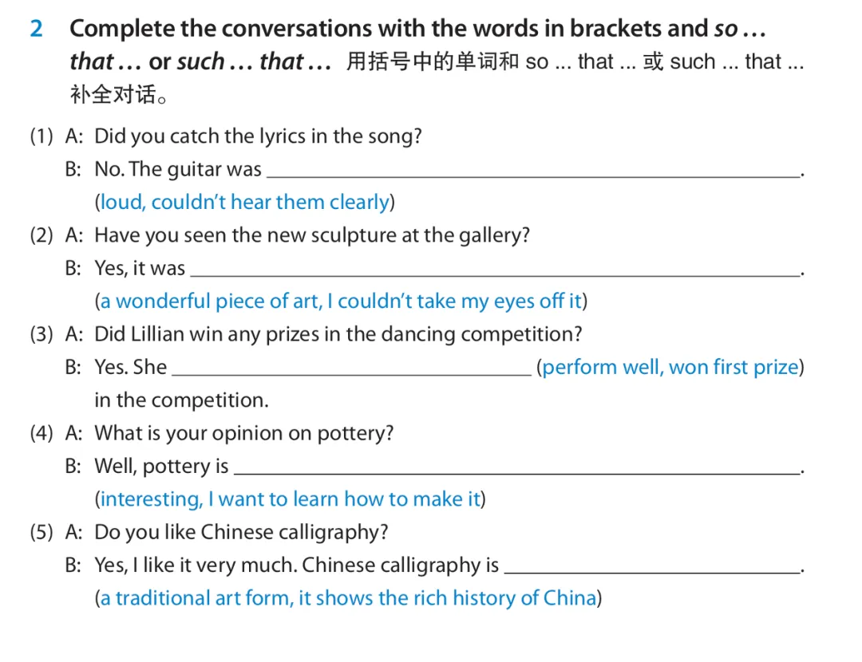Click the text "in the competition."

(181, 400)
